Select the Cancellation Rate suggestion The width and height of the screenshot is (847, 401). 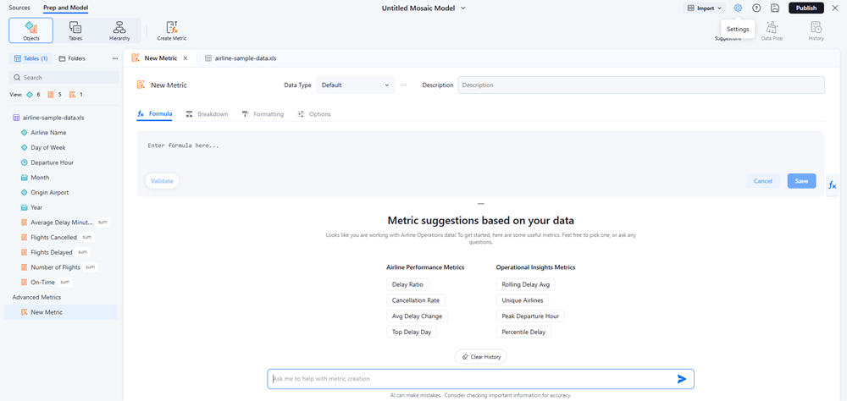415,300
